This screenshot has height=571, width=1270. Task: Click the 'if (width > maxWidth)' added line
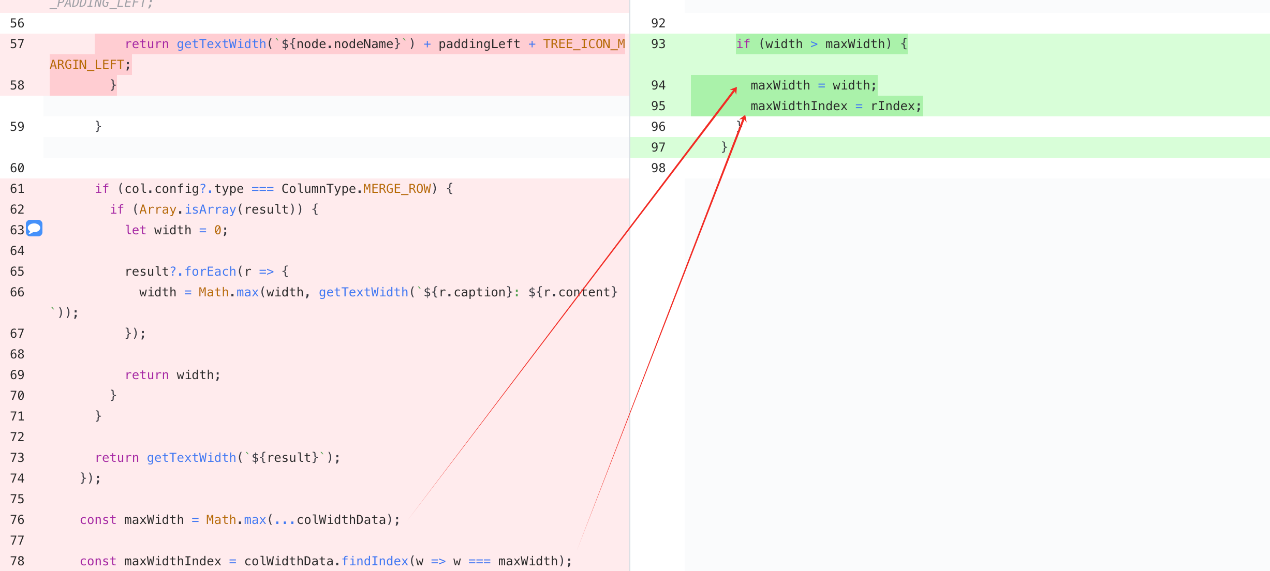(x=821, y=44)
